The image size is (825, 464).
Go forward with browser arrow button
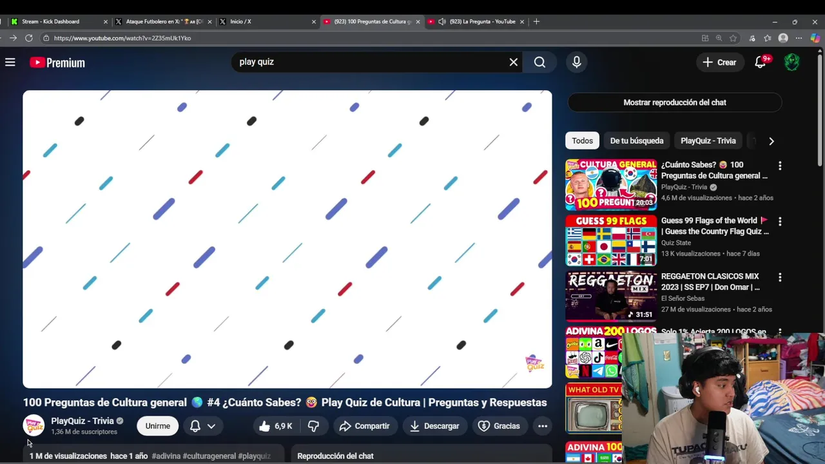13,38
